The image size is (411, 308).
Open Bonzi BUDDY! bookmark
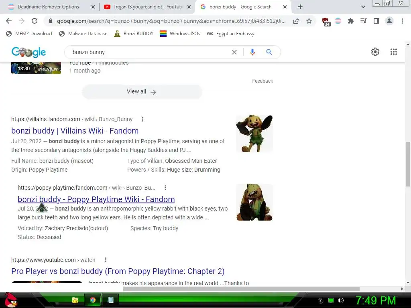134,34
